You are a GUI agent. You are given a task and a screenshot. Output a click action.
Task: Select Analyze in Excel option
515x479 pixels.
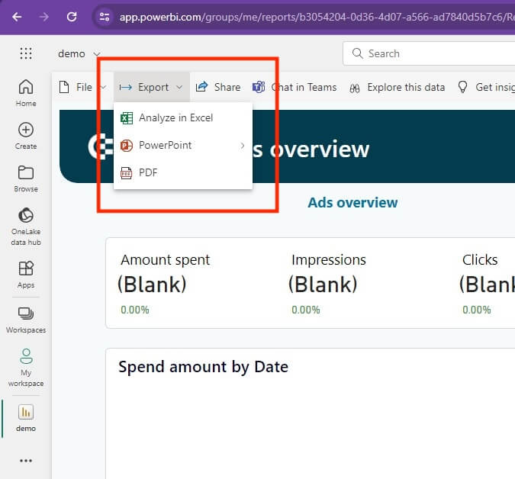(x=175, y=118)
